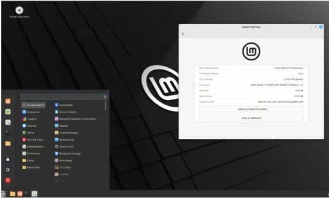Go back using the System Settings back arrow

[x=183, y=33]
